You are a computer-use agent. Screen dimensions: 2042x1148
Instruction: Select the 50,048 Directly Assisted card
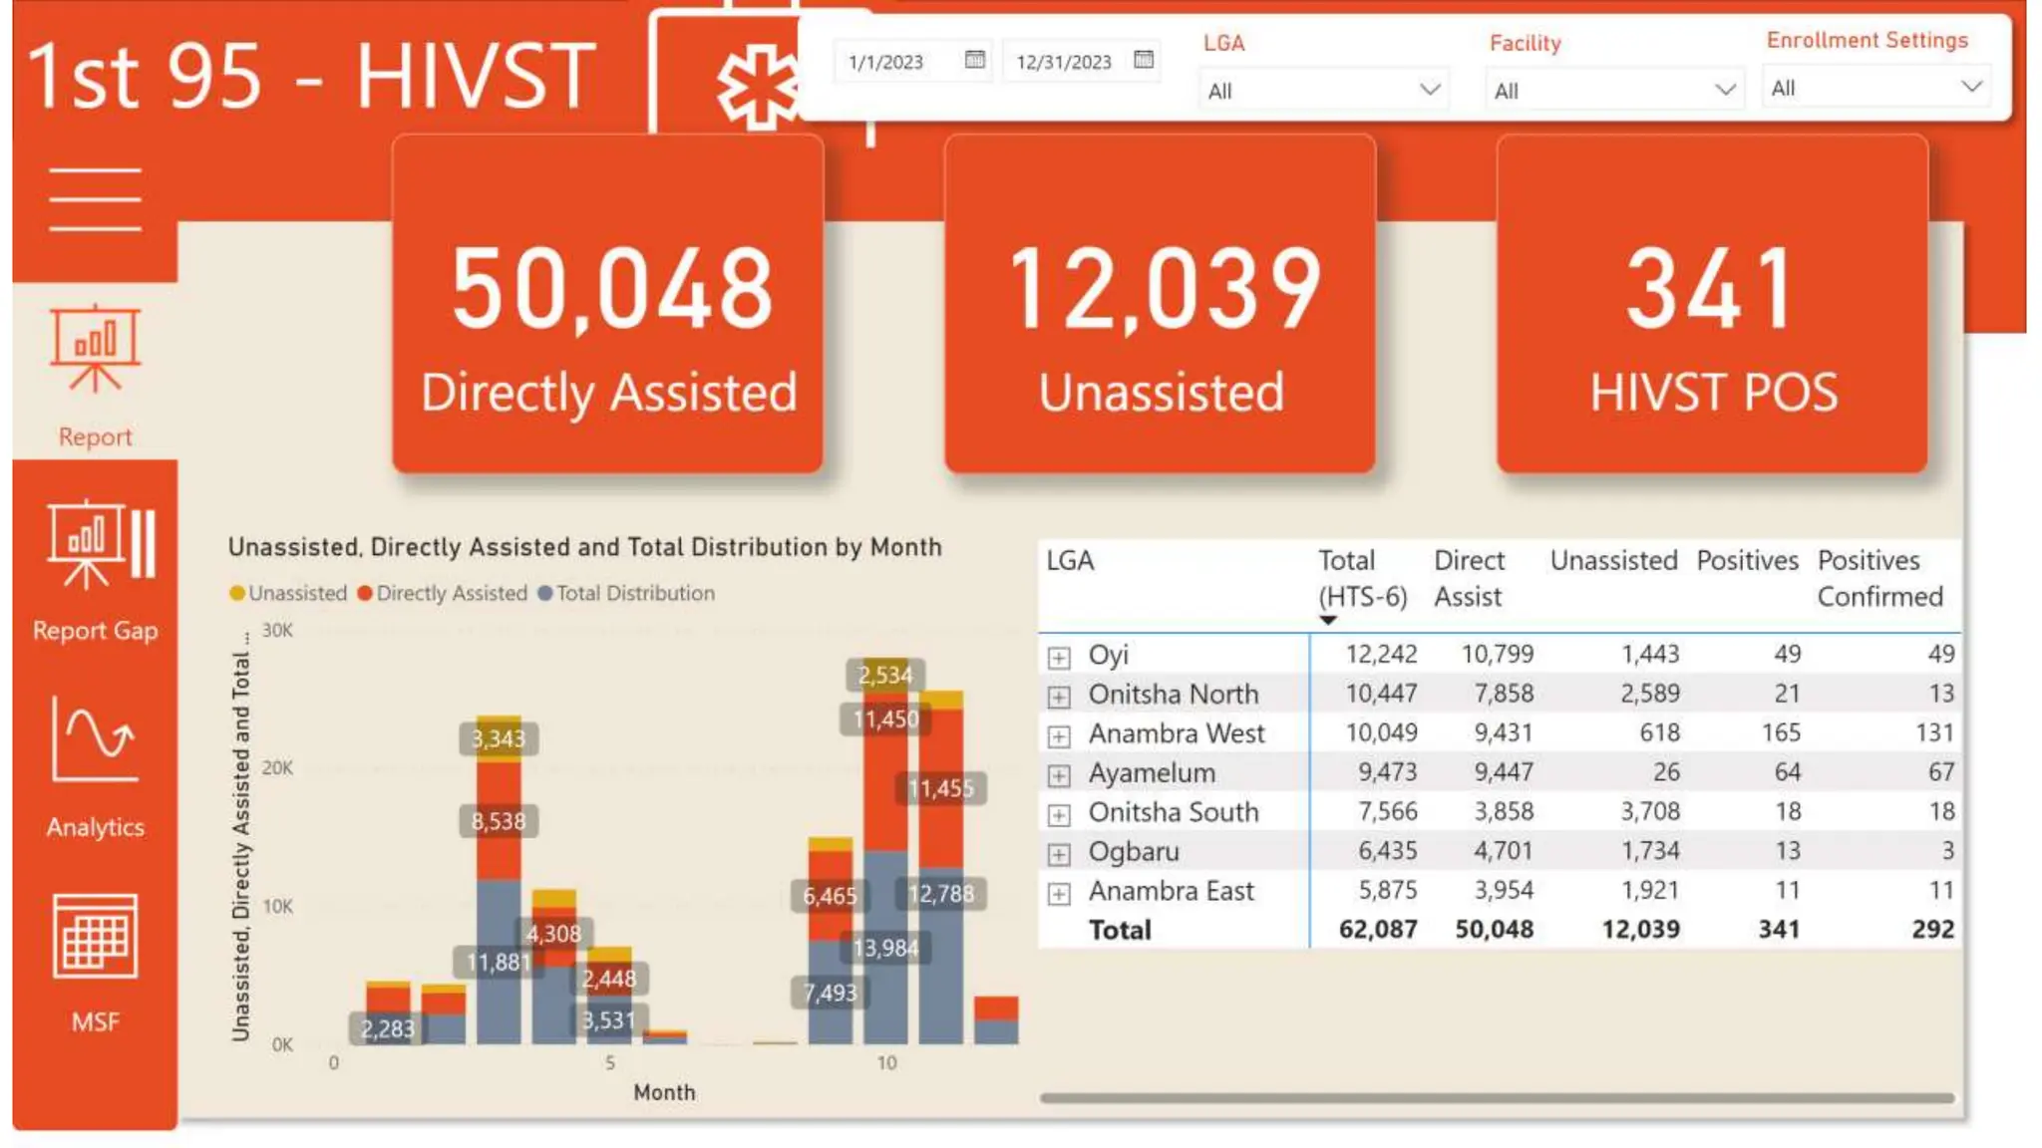pos(608,304)
